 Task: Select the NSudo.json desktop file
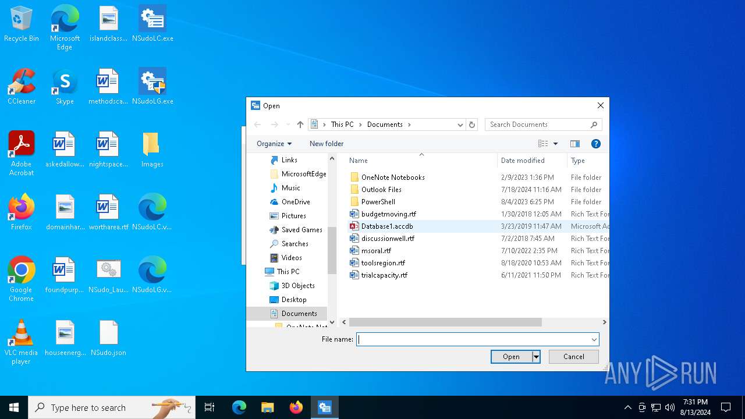point(108,338)
